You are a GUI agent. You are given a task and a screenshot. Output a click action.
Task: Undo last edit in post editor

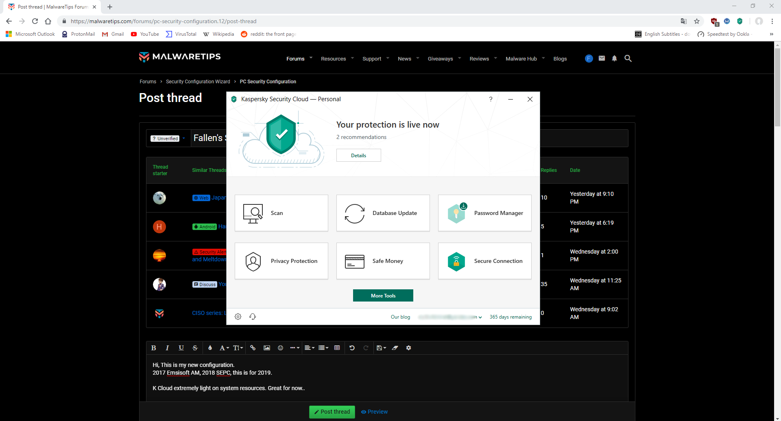352,348
